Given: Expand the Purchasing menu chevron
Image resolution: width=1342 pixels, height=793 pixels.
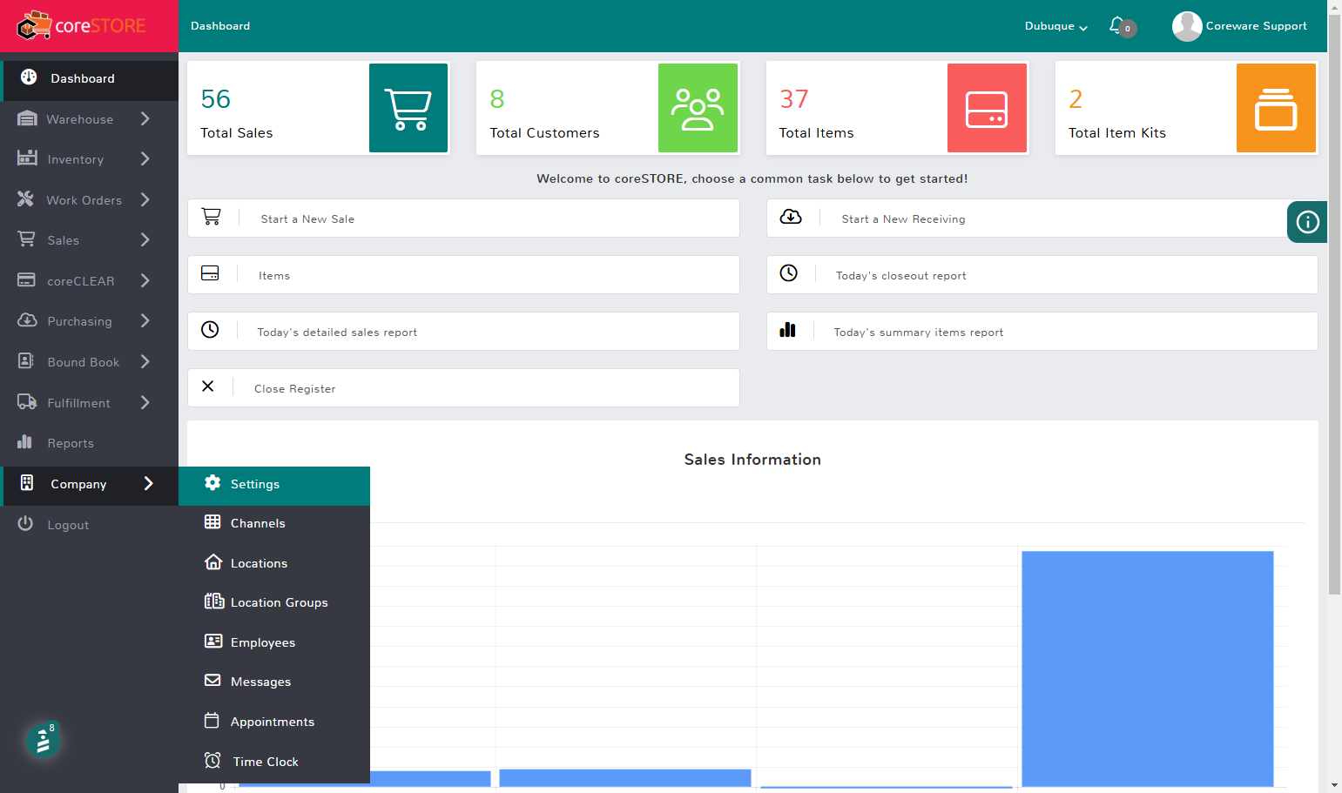Looking at the screenshot, I should point(145,321).
